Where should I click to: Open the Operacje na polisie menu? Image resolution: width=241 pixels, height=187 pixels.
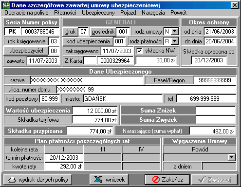(x=26, y=13)
